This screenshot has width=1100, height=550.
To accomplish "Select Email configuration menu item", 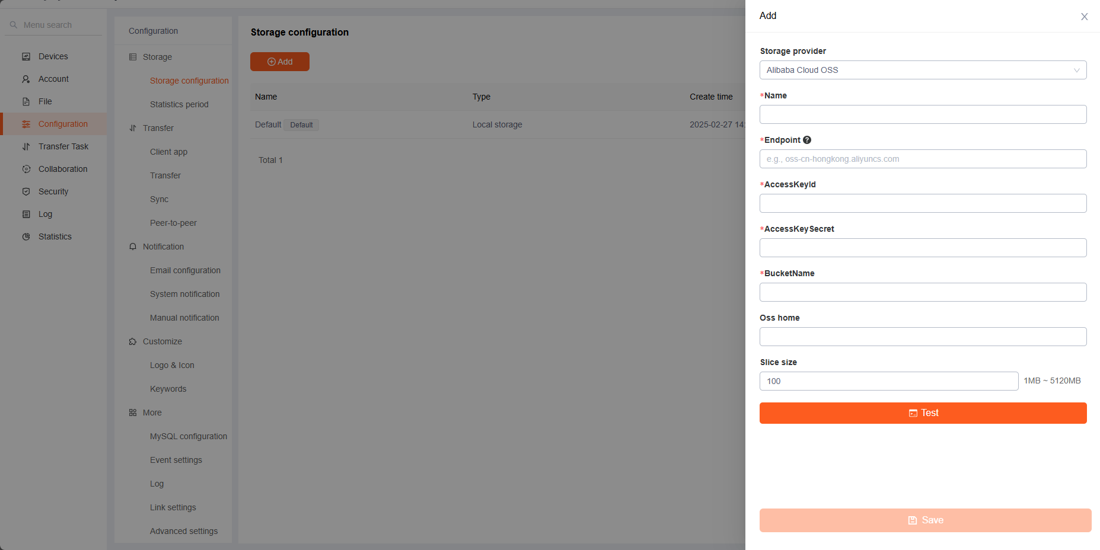I will [x=185, y=270].
